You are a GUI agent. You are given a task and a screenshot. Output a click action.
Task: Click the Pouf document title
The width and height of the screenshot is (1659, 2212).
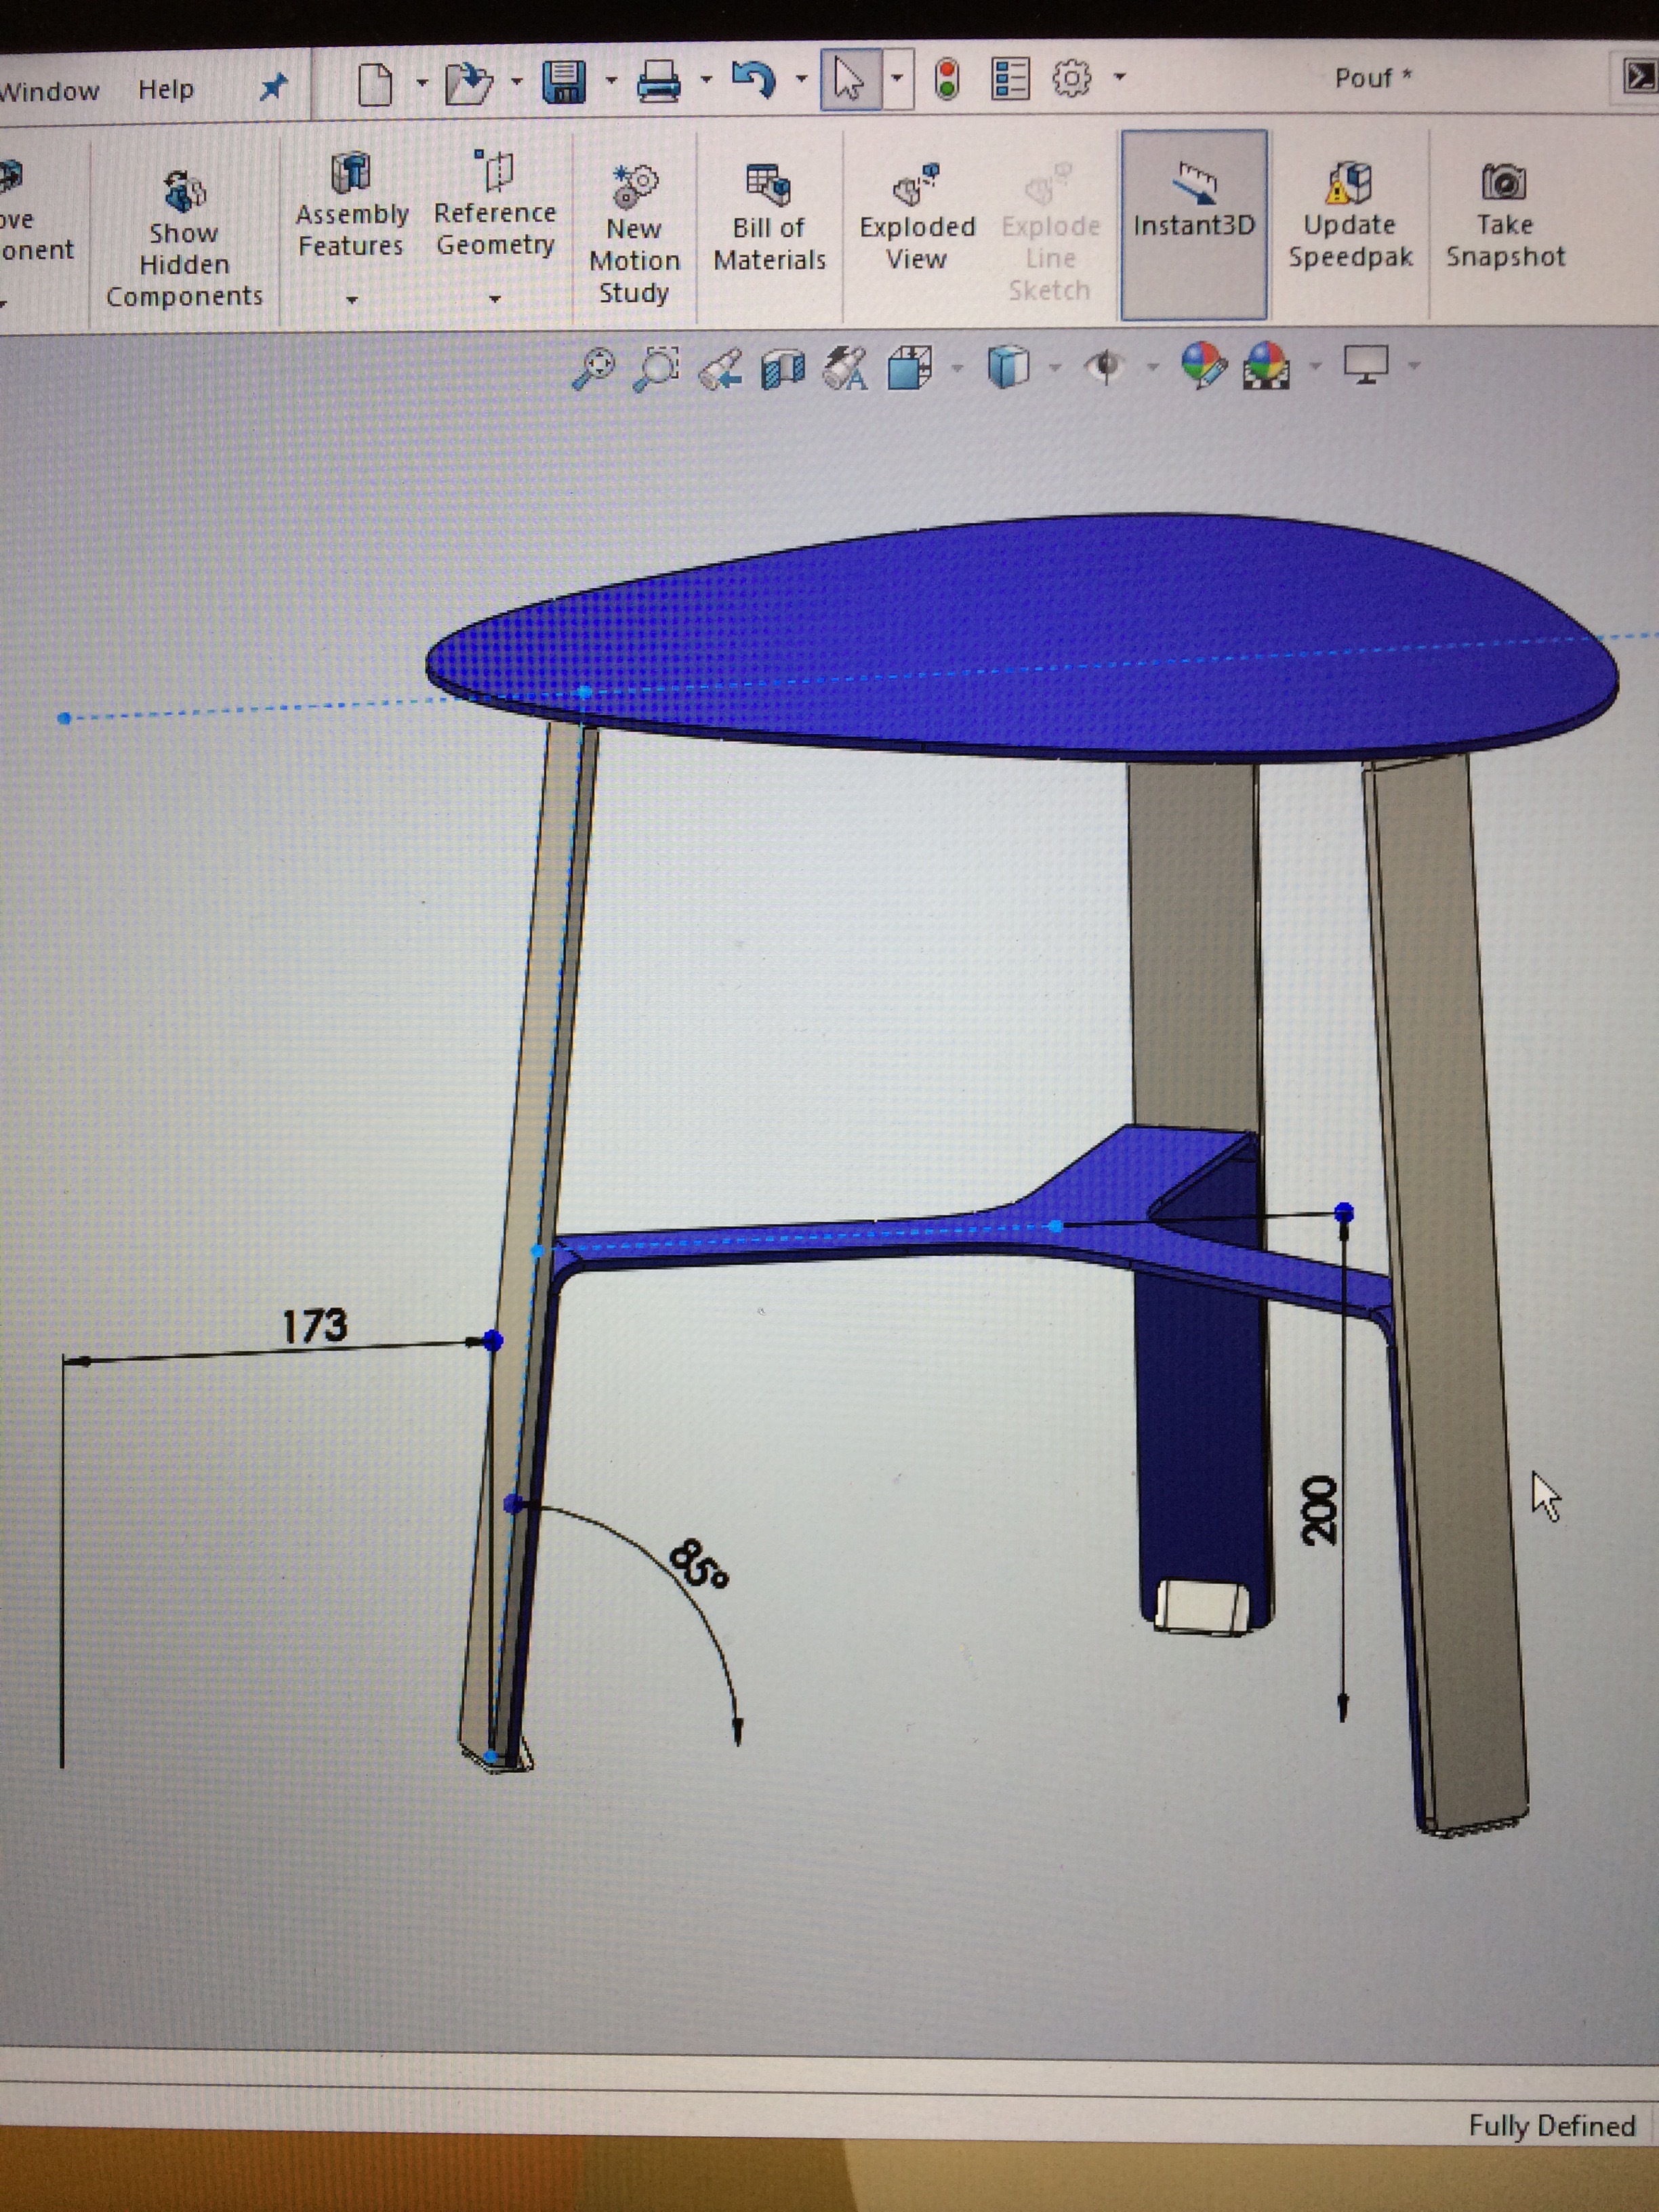[x=1373, y=78]
